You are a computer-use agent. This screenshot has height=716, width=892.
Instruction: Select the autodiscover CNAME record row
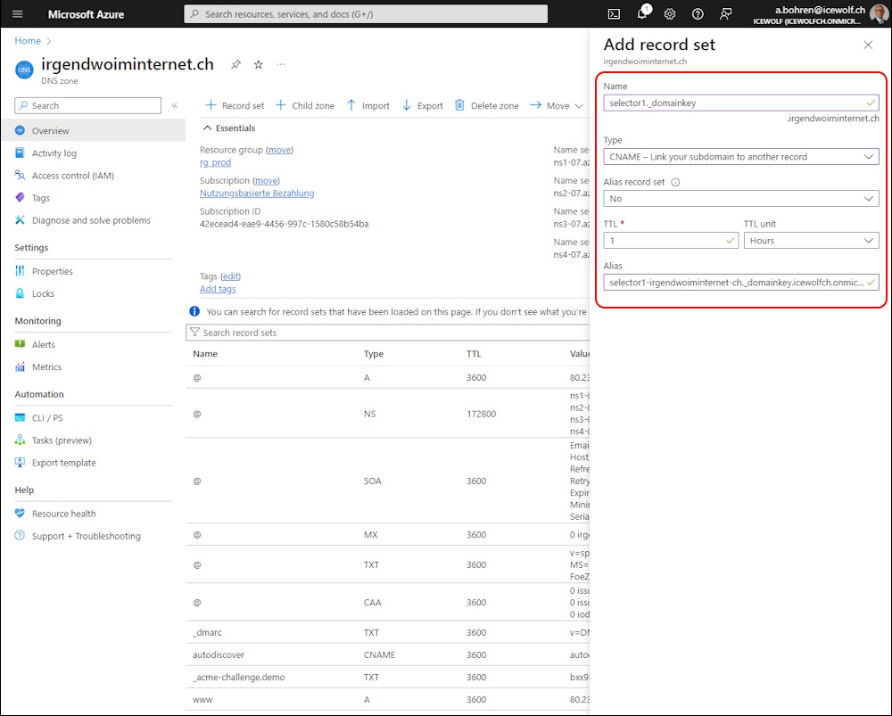click(x=387, y=655)
